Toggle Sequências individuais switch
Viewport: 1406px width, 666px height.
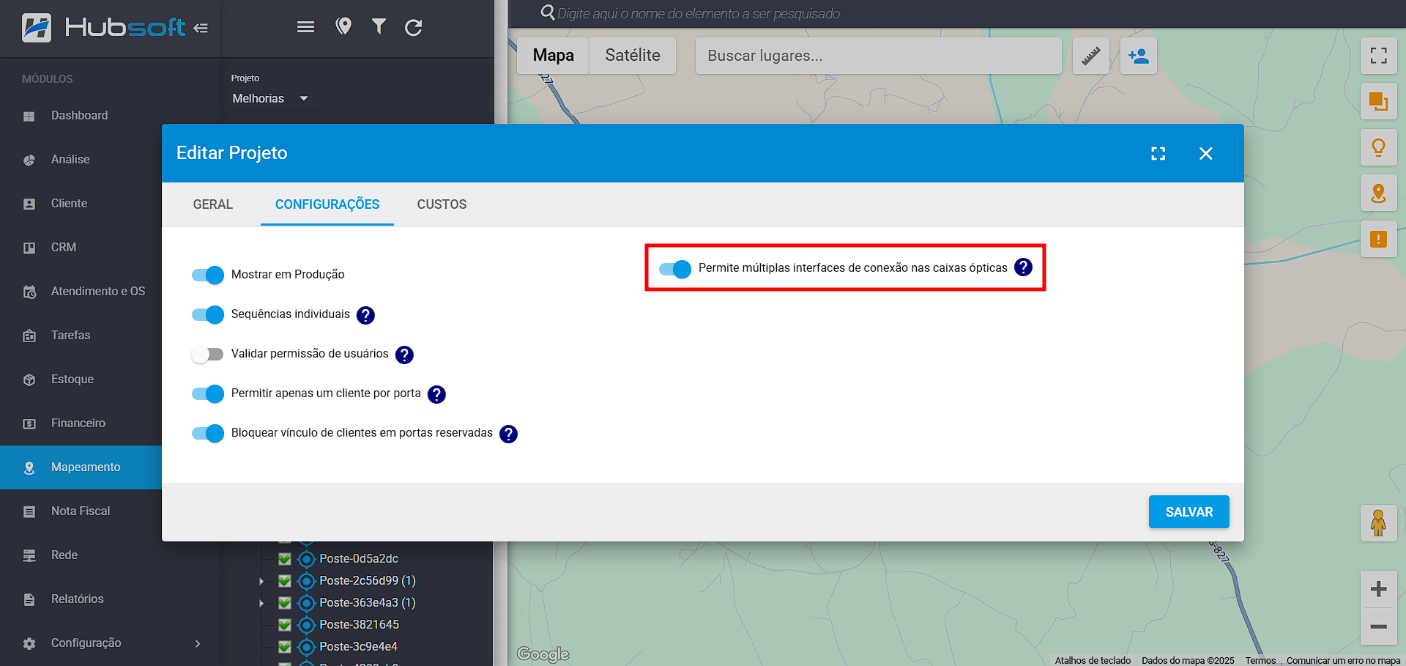point(208,314)
